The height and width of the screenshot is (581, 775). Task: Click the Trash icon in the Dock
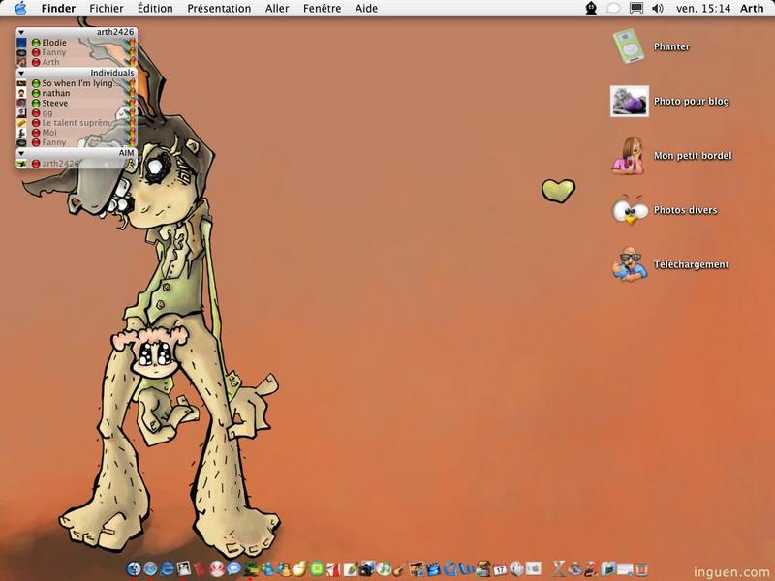tap(640, 568)
